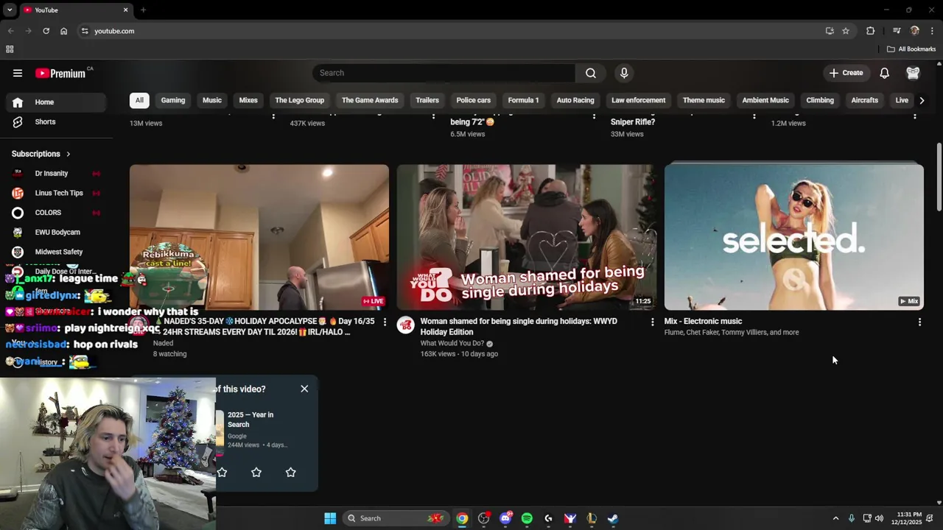Open What Would You Do channel avatar

(406, 325)
